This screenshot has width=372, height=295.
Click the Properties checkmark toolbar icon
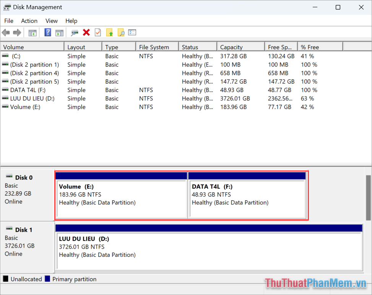pos(97,32)
